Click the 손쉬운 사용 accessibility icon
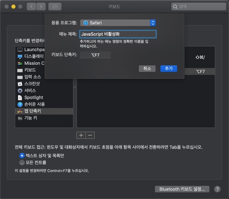Screen dimensions: 229x199 coord(20,104)
